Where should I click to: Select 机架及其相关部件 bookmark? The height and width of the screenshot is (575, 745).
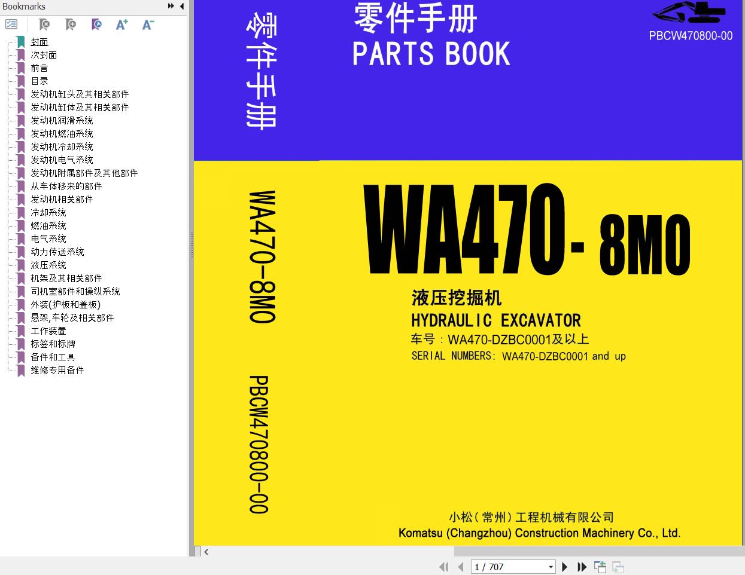pyautogui.click(x=66, y=278)
